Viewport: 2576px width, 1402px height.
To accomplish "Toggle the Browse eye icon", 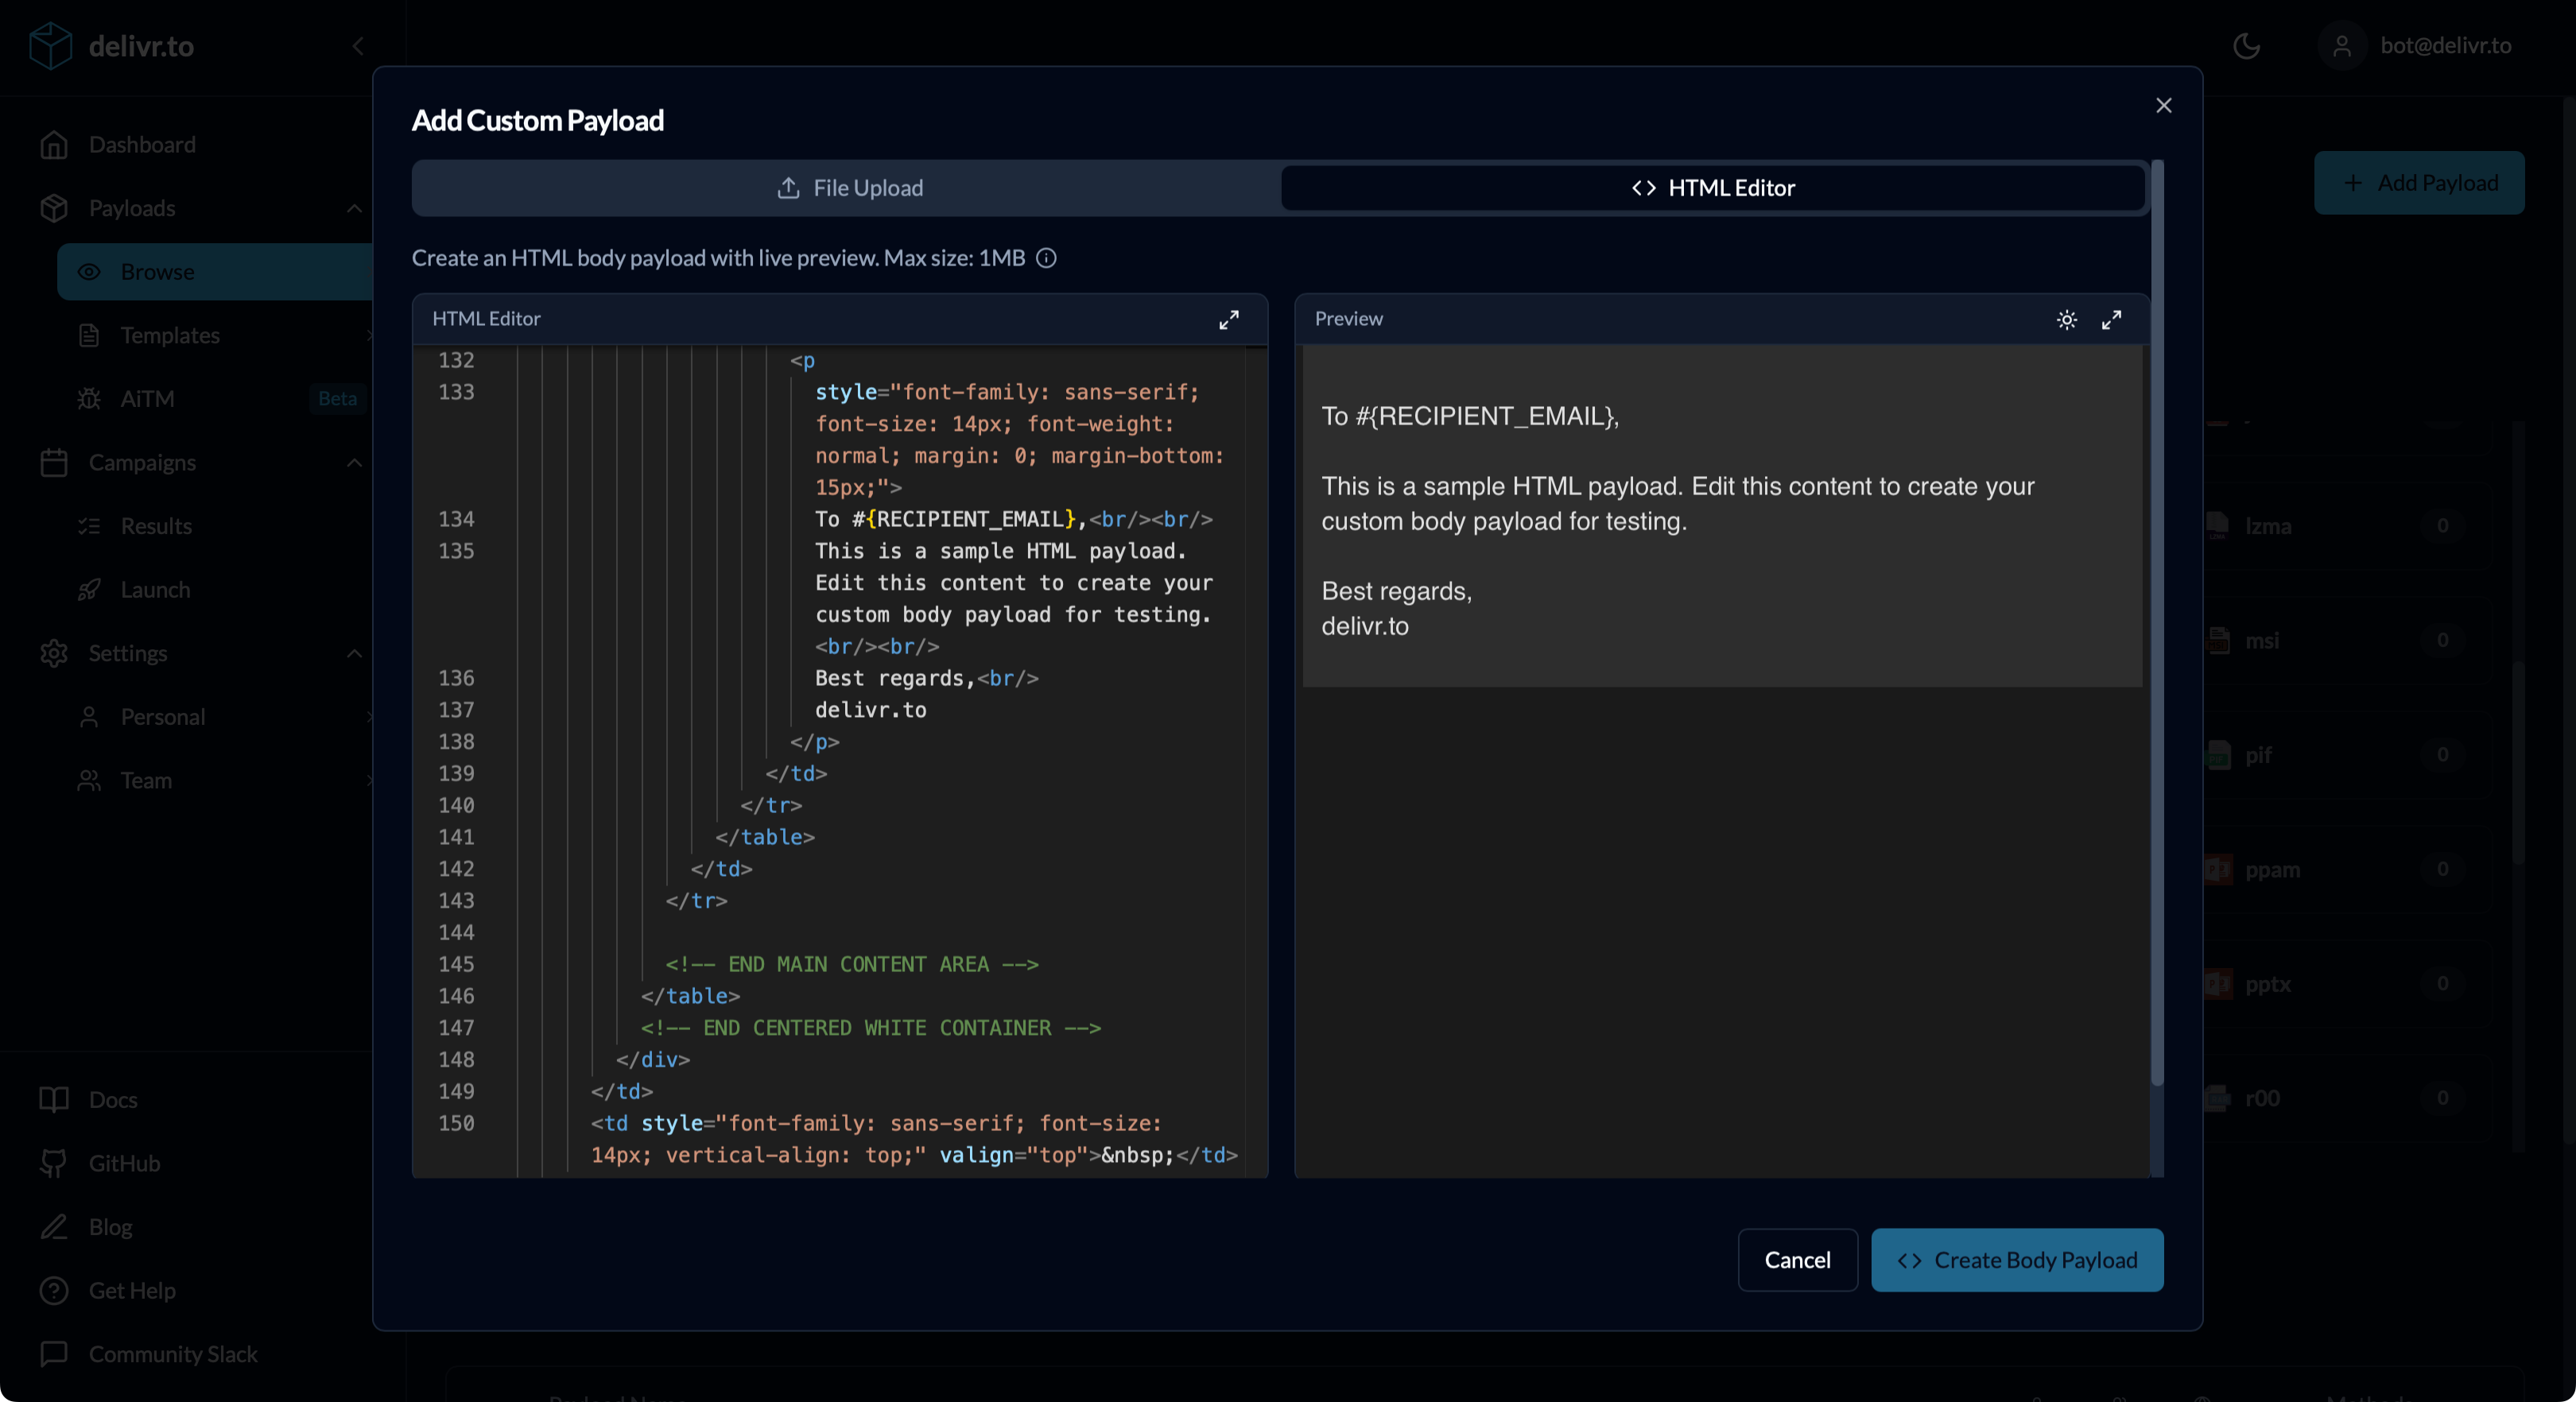I will pos(89,271).
